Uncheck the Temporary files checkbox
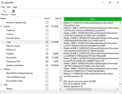The image size is (122, 94). [x=47, y=62]
